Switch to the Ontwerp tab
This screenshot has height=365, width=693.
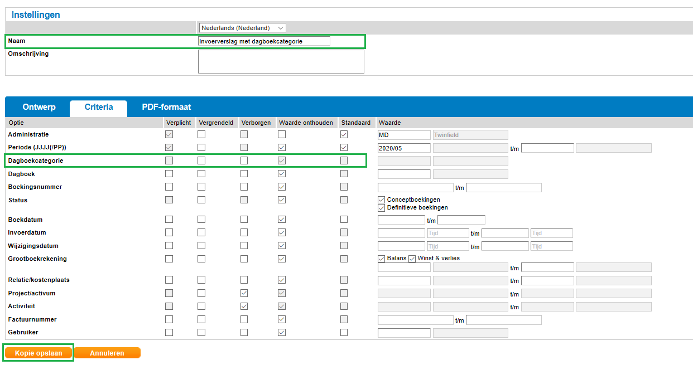39,107
